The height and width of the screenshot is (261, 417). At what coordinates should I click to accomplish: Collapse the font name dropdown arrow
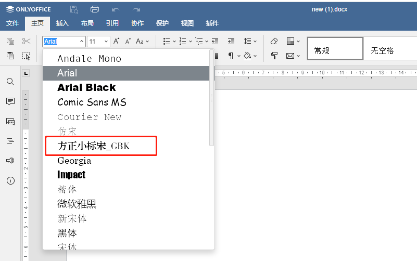point(82,42)
